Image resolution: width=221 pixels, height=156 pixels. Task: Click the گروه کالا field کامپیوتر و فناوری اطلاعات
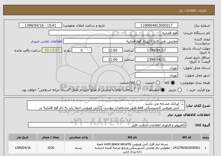[x=107, y=125]
